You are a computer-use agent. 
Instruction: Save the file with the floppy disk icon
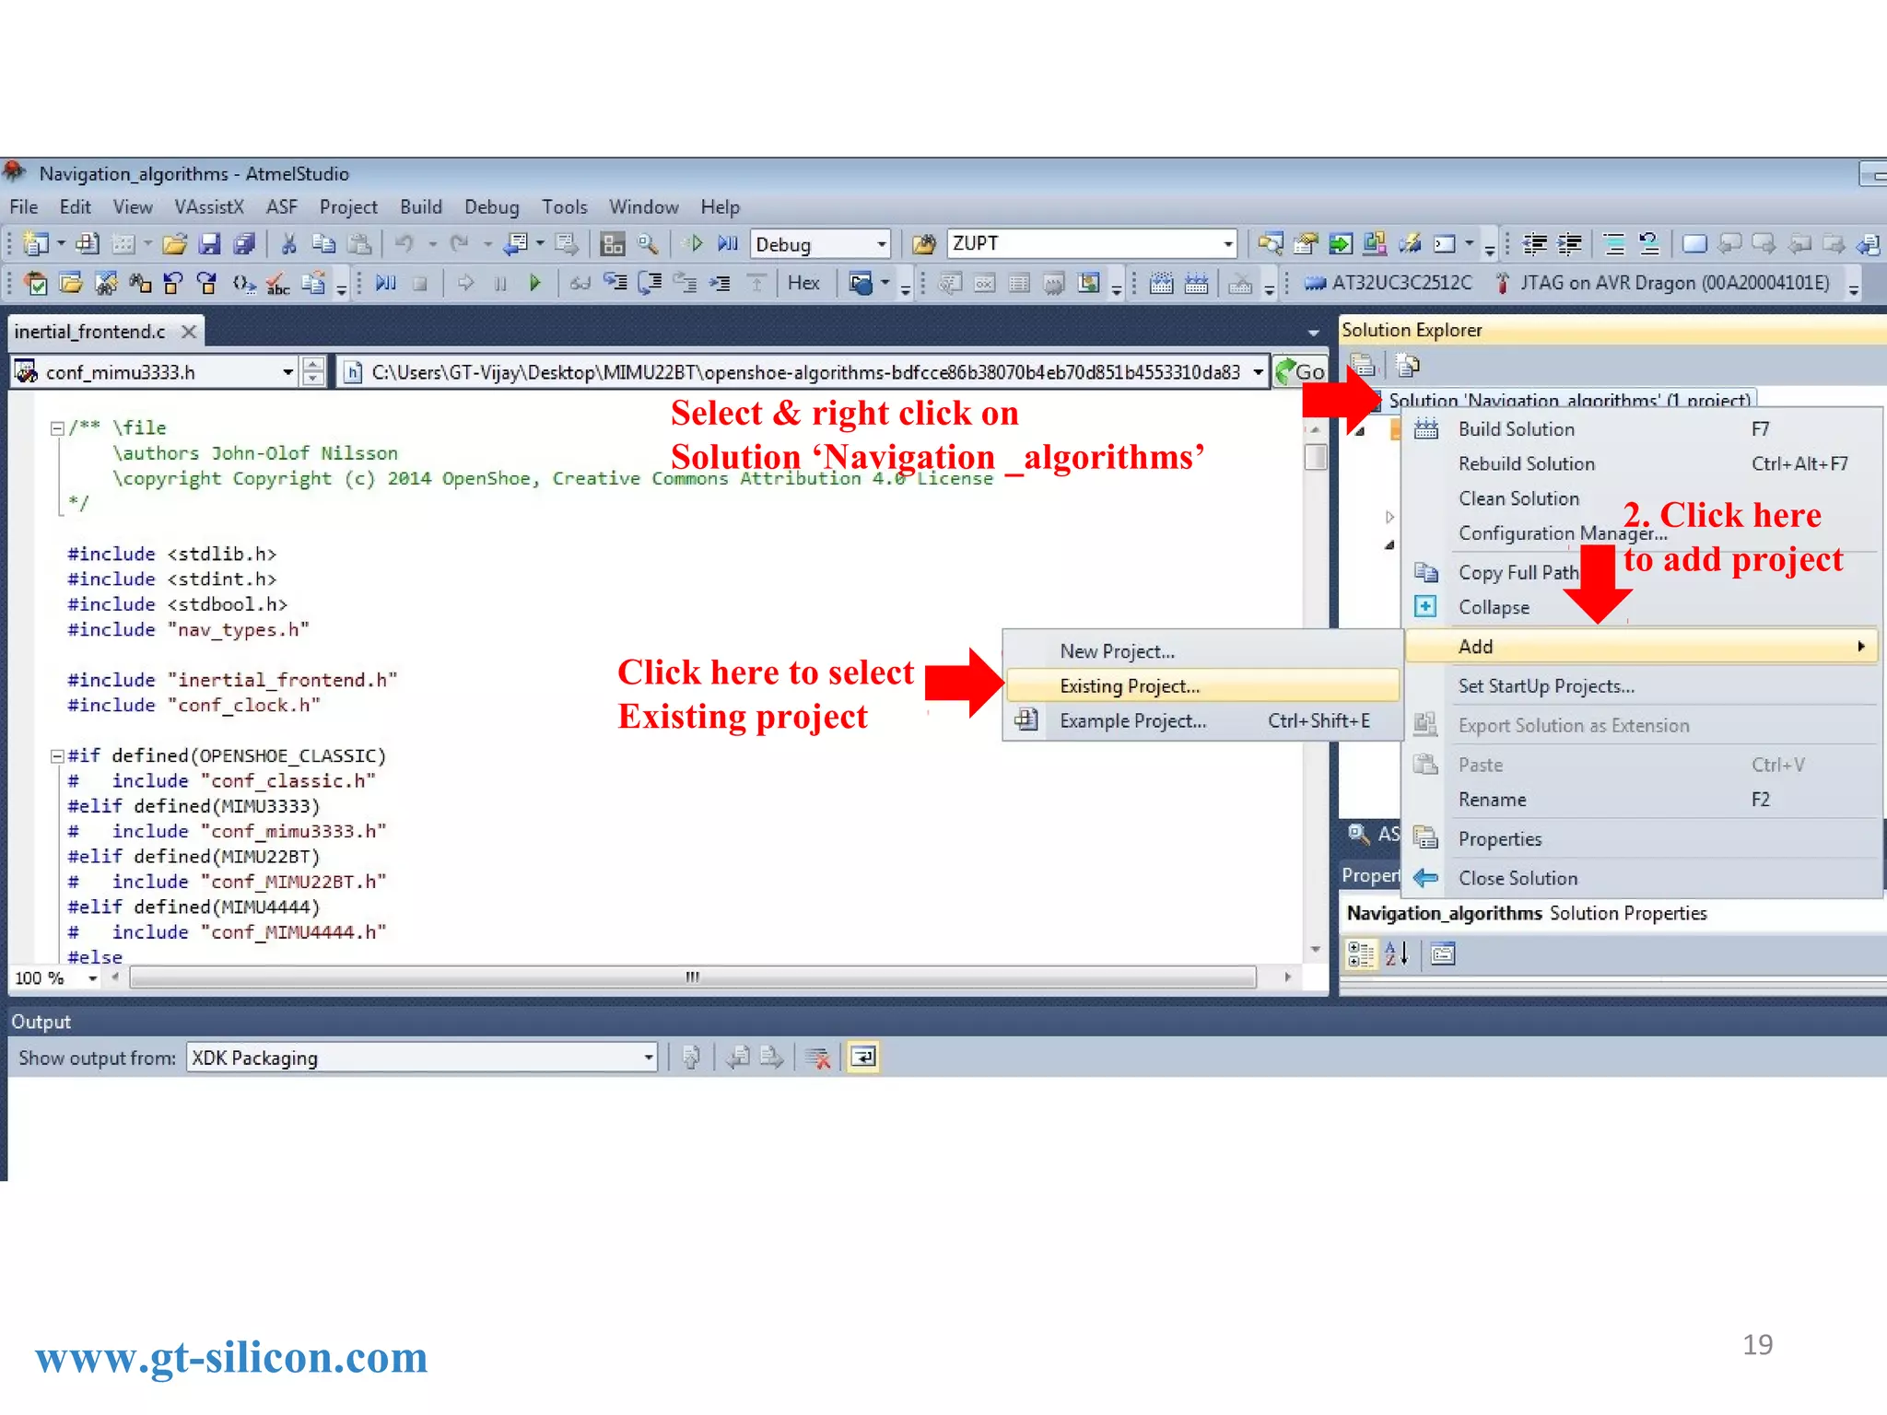pos(210,244)
